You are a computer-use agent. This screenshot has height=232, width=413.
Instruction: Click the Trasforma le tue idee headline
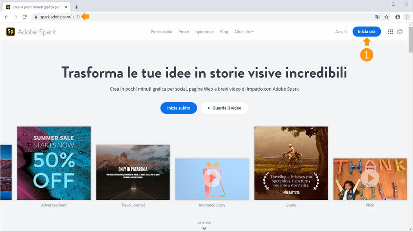point(204,73)
